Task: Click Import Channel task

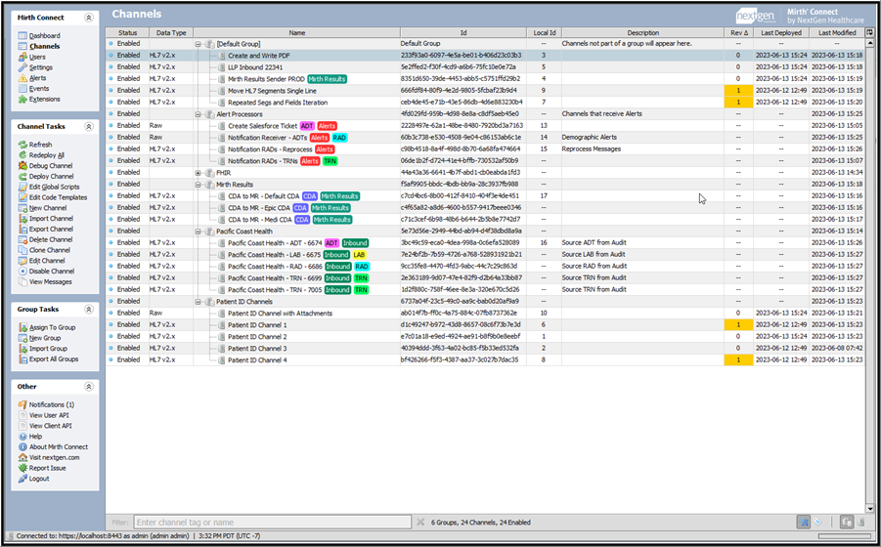Action: [x=51, y=219]
